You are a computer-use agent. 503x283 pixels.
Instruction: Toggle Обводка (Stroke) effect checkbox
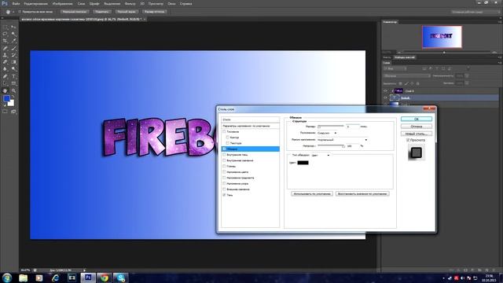tap(224, 149)
